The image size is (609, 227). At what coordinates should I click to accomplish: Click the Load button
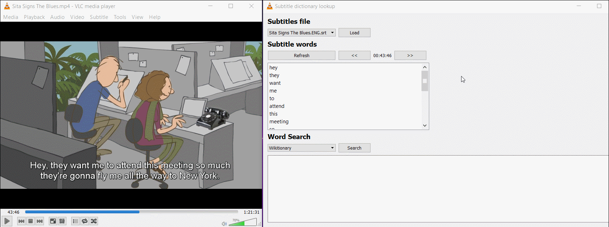[x=354, y=33]
